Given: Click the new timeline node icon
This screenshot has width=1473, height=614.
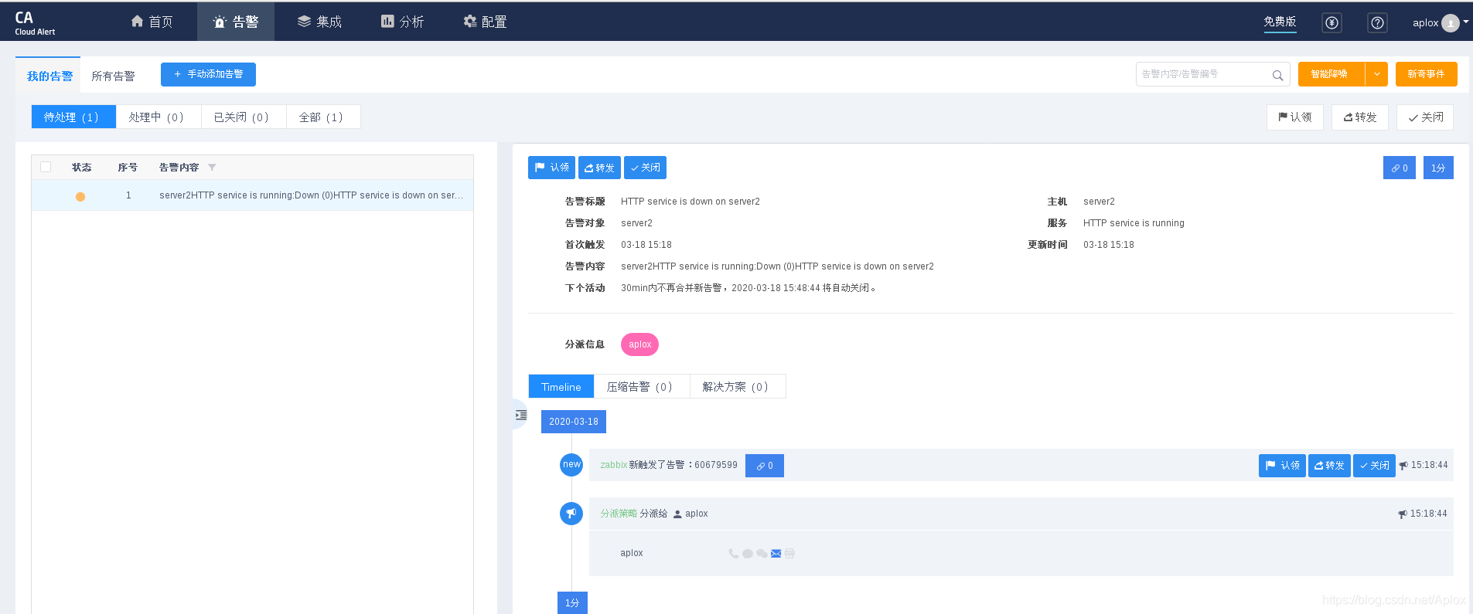Looking at the screenshot, I should point(571,465).
